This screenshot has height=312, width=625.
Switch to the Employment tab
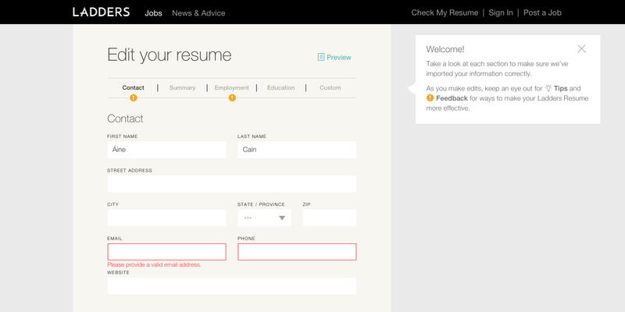click(231, 87)
